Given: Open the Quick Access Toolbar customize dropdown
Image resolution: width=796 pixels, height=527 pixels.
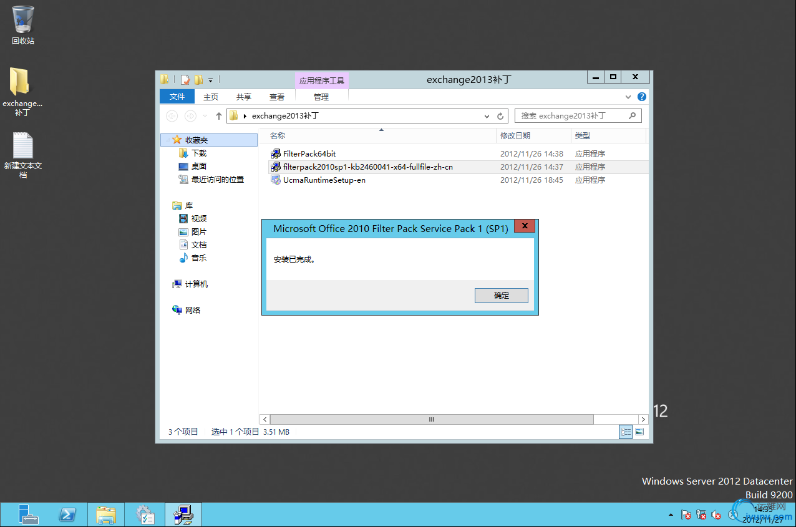Looking at the screenshot, I should [x=211, y=80].
